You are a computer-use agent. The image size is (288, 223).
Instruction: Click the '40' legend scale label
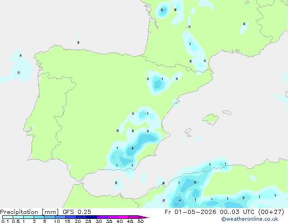pyautogui.click(x=119, y=221)
